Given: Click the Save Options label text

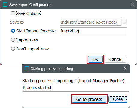Looking at the screenshot, I should tap(29, 13).
